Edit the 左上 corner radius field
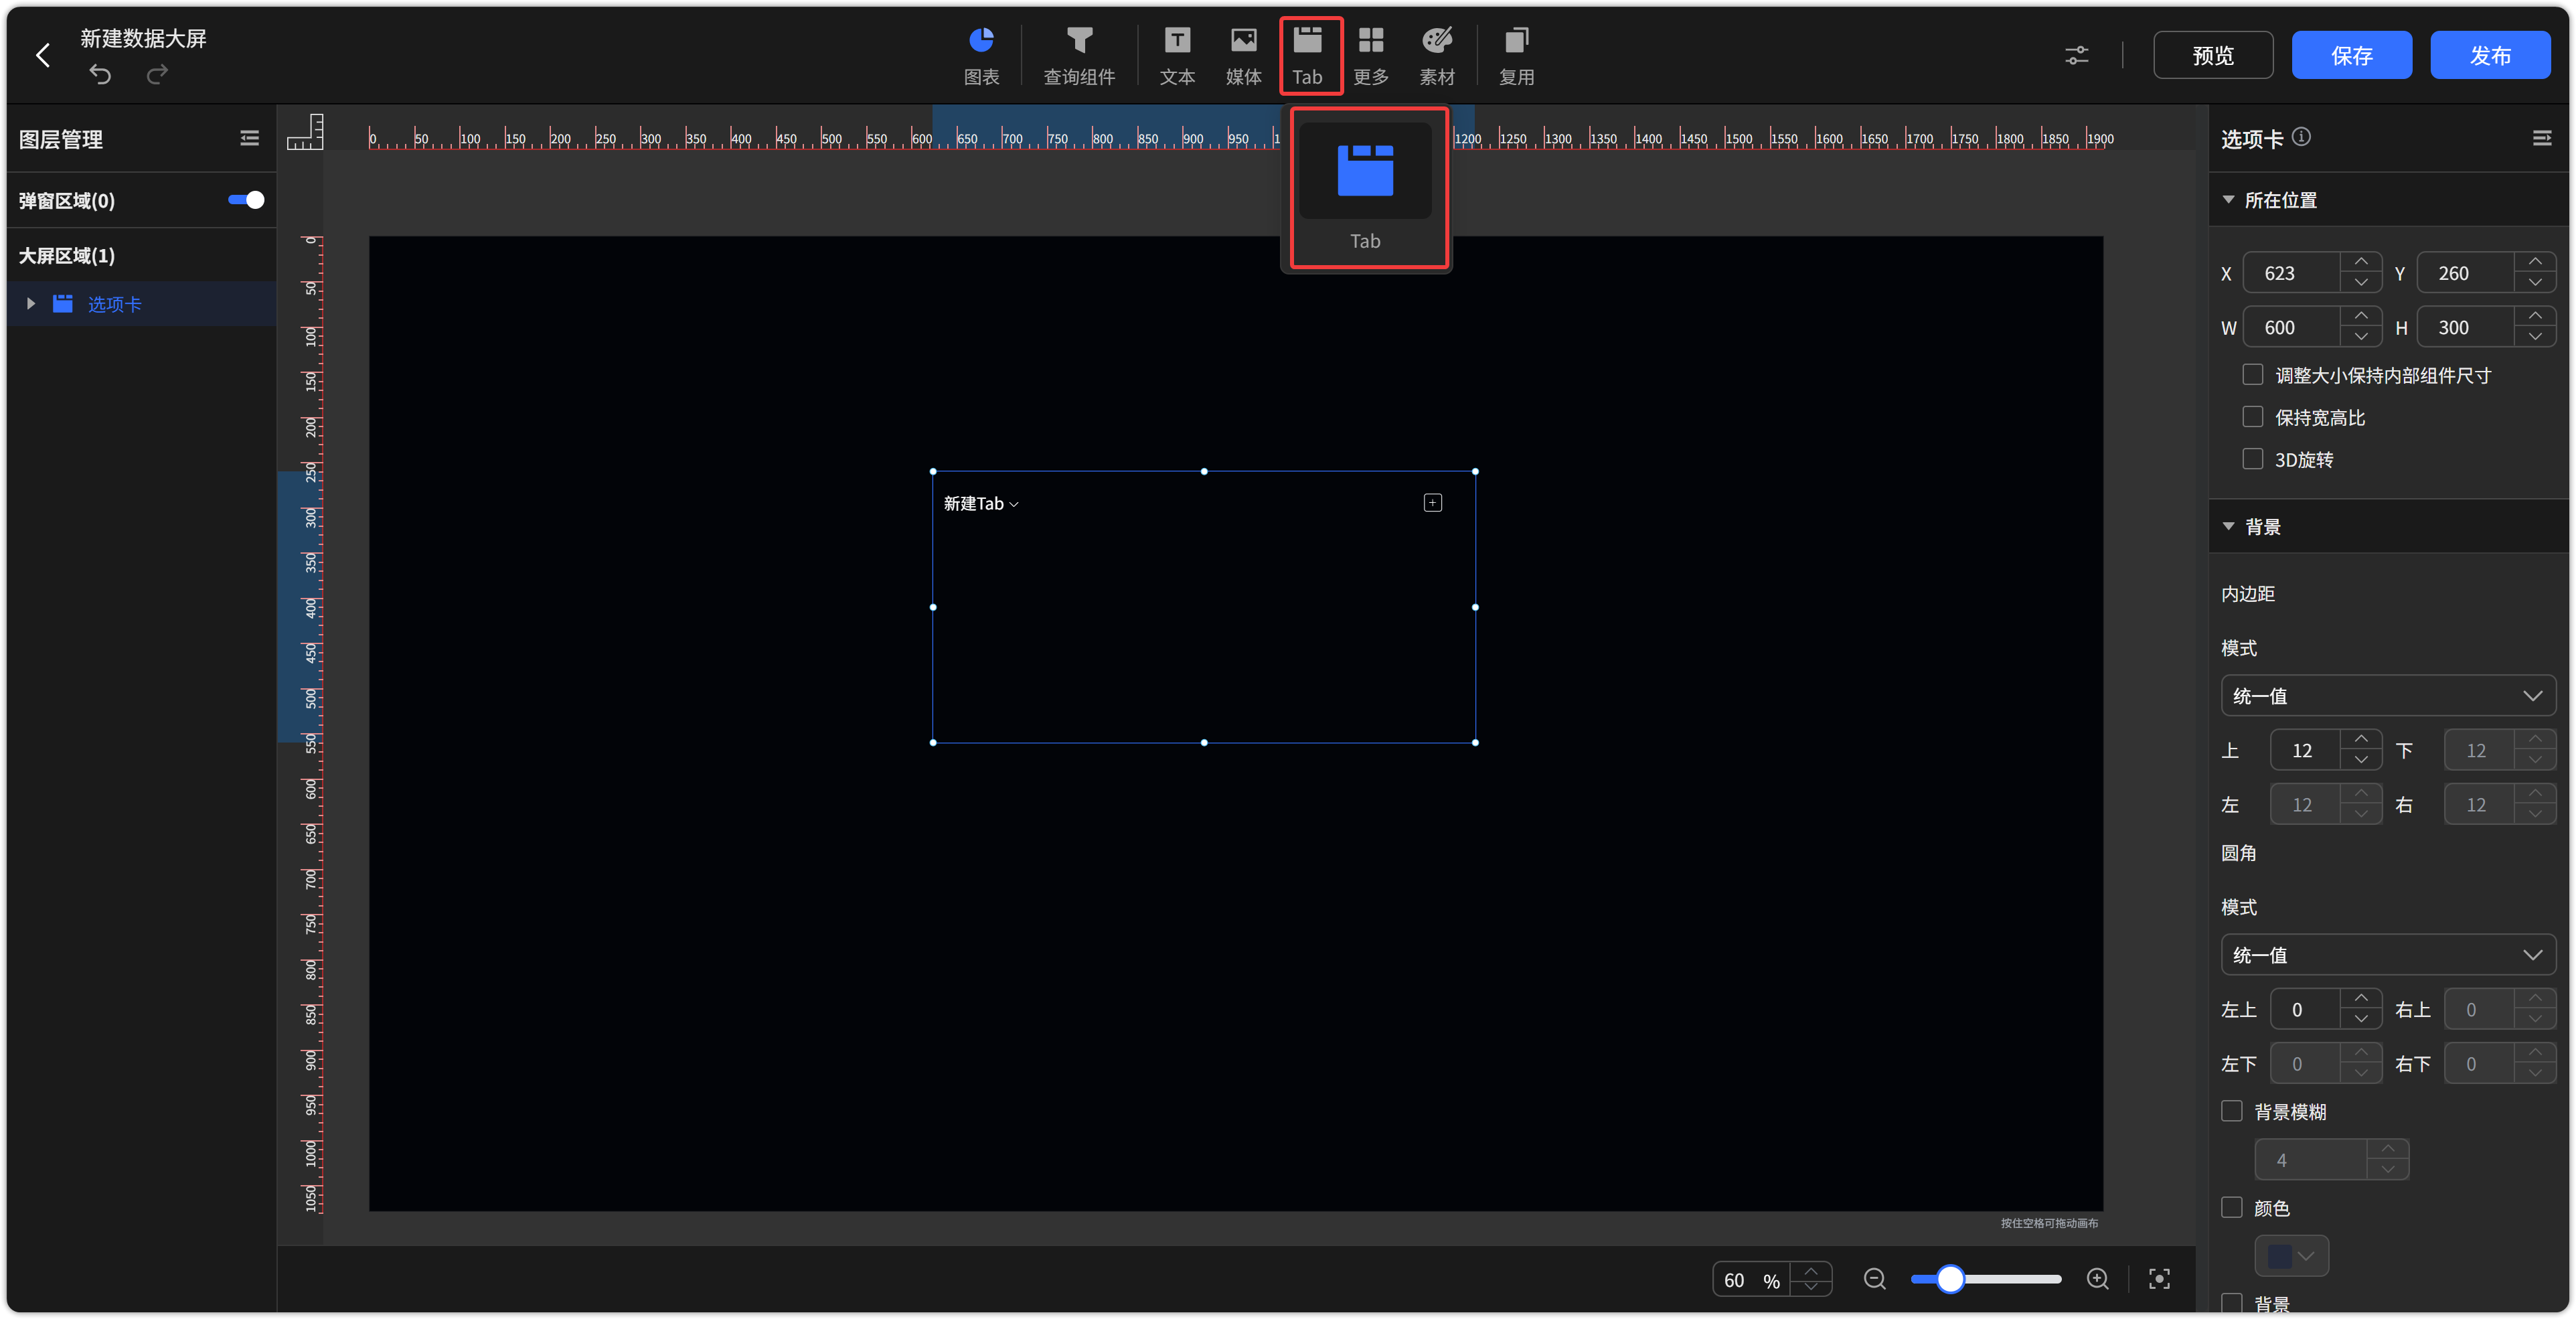This screenshot has width=2576, height=1319. click(x=2305, y=1009)
